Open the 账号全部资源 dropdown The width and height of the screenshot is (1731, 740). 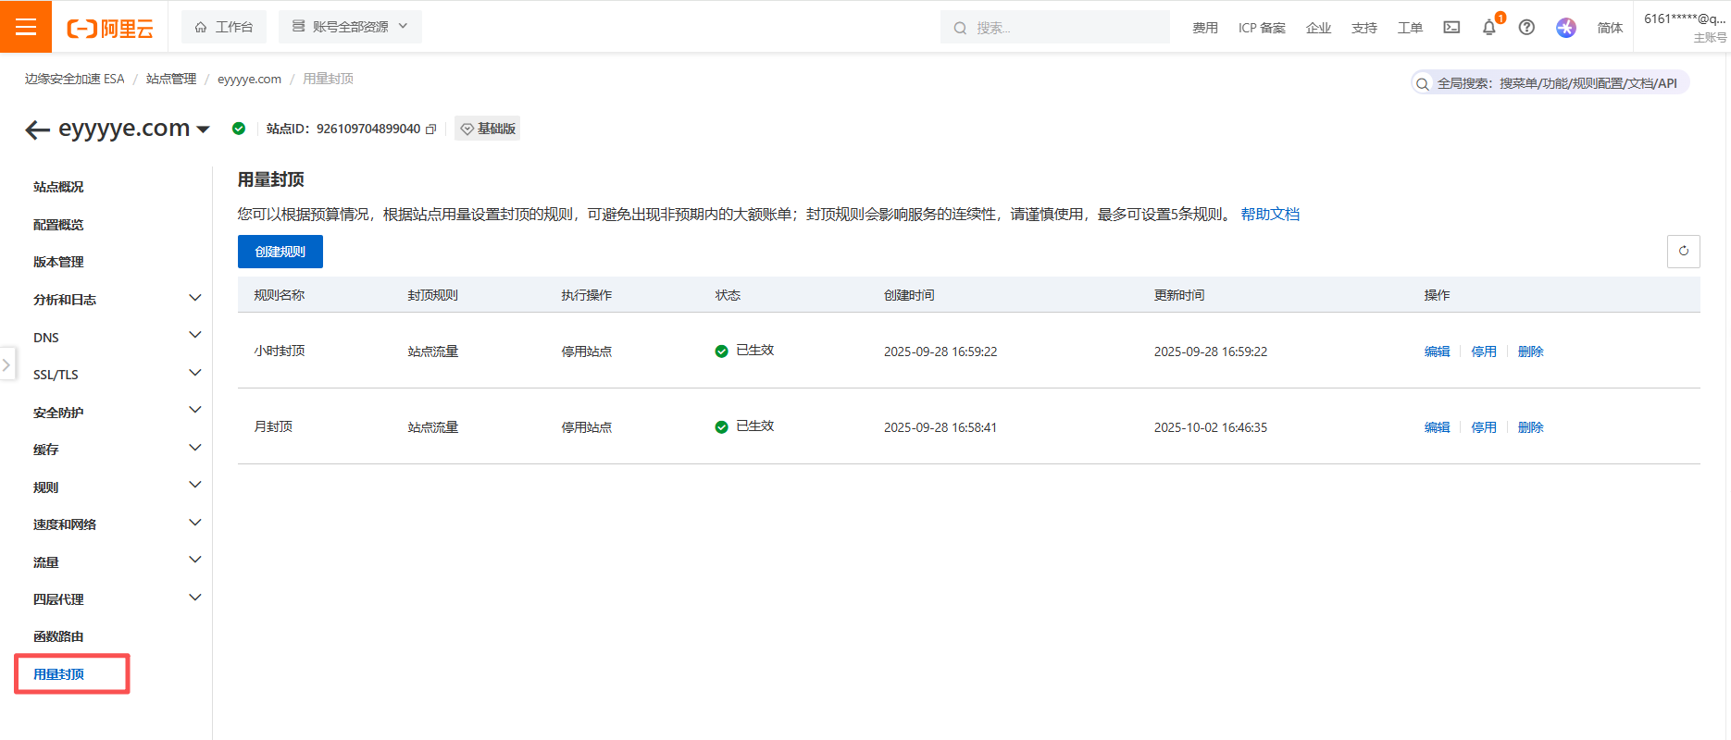[350, 27]
